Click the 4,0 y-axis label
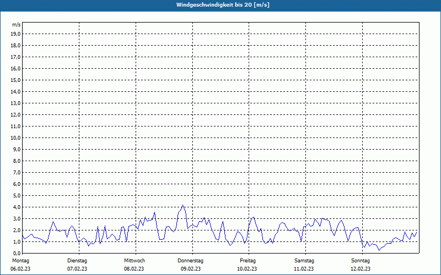441x275 pixels. pyautogui.click(x=17, y=207)
